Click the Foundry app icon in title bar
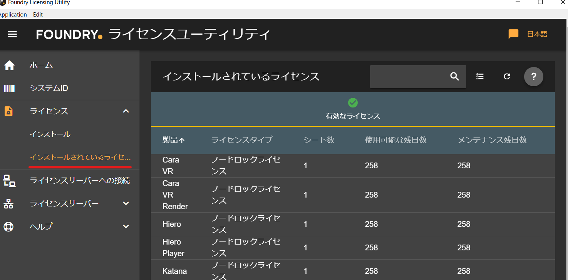The image size is (568, 280). 2,3
